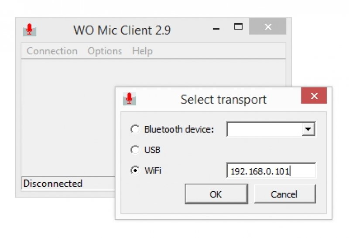Minimize the WO Mic Client window
Image resolution: width=349 pixels, height=238 pixels.
pyautogui.click(x=216, y=28)
